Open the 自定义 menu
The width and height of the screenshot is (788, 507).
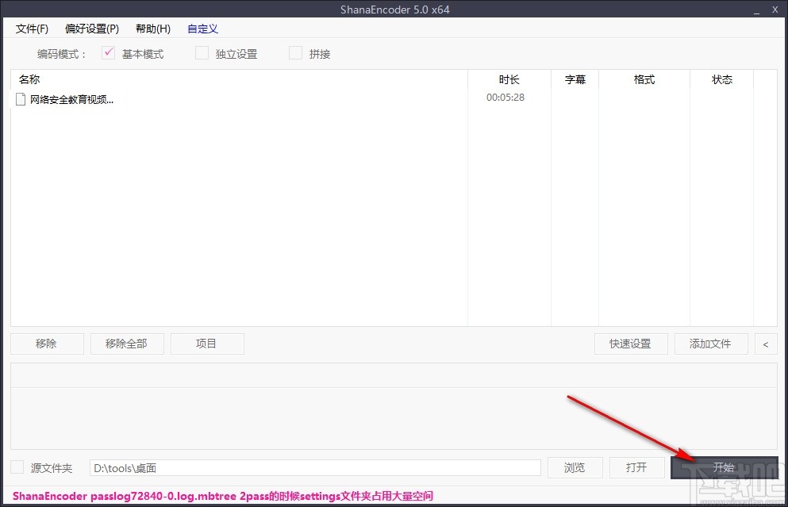point(202,29)
